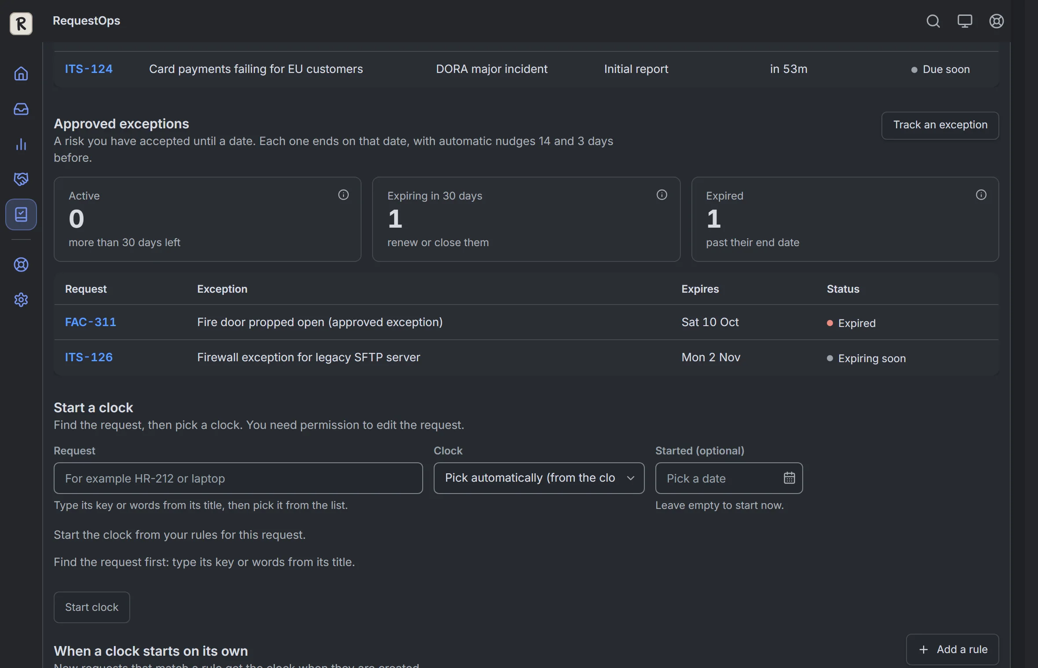Click the Request column header
Viewport: 1038px width, 668px height.
point(86,289)
